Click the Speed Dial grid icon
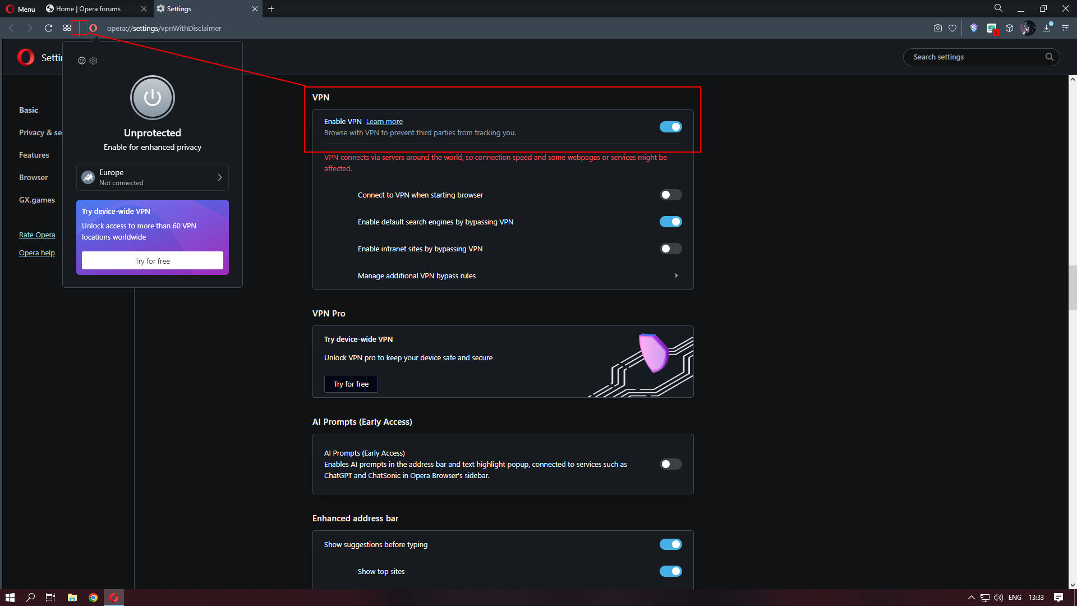Screen dimensions: 1077x606 [67, 28]
